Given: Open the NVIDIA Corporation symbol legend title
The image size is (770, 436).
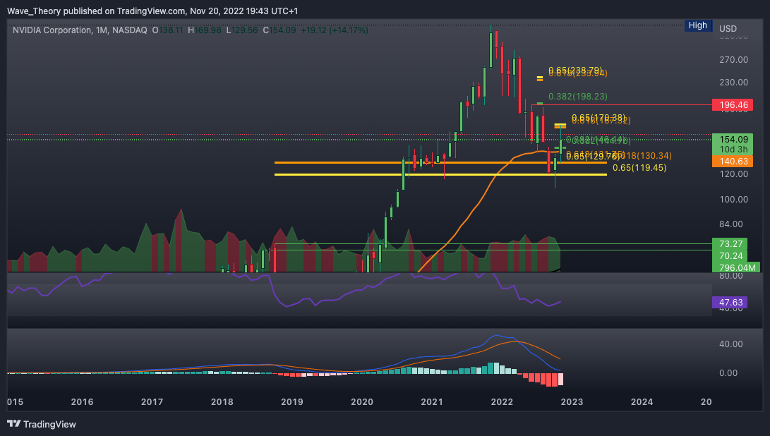Looking at the screenshot, I should click(80, 30).
